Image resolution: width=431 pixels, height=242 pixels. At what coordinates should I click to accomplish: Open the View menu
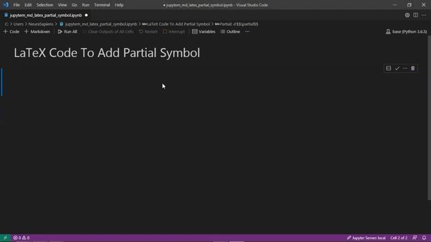[x=63, y=5]
